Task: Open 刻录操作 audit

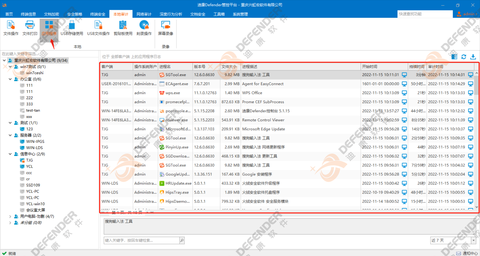Action: [x=144, y=28]
